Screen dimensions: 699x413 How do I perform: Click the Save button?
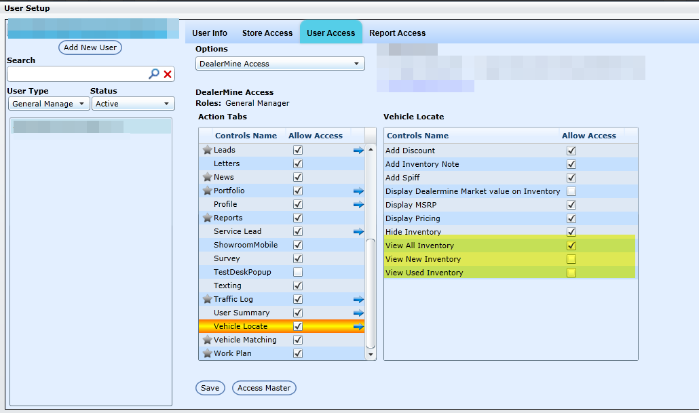[x=210, y=388]
